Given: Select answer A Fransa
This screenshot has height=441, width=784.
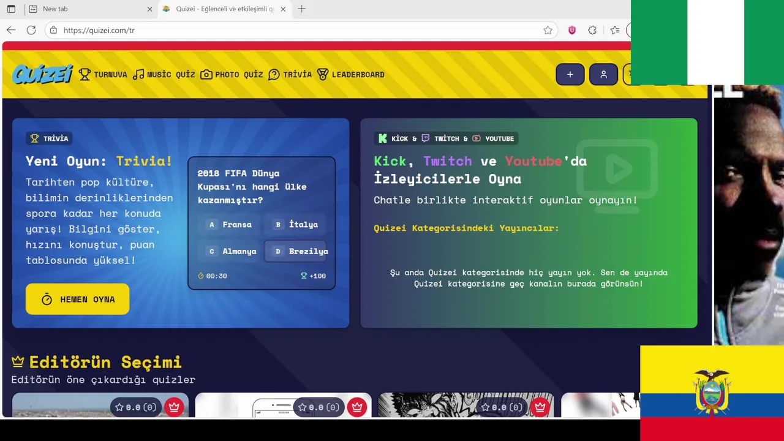Looking at the screenshot, I should point(230,224).
